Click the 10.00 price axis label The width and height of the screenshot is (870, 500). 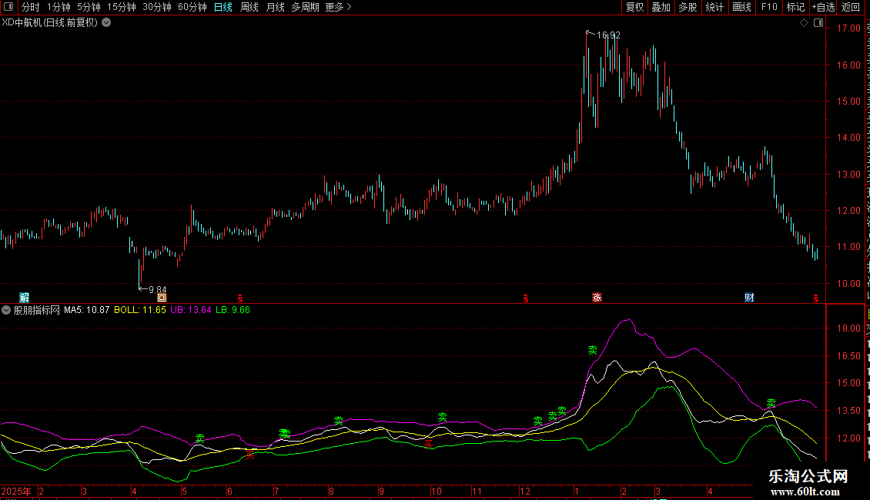pyautogui.click(x=848, y=283)
